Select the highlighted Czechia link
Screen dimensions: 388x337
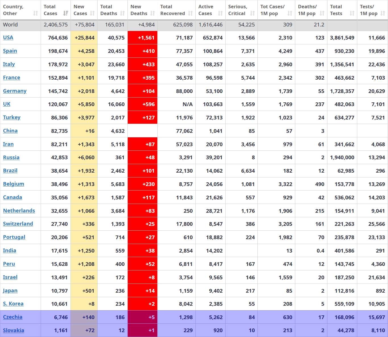[x=13, y=317]
